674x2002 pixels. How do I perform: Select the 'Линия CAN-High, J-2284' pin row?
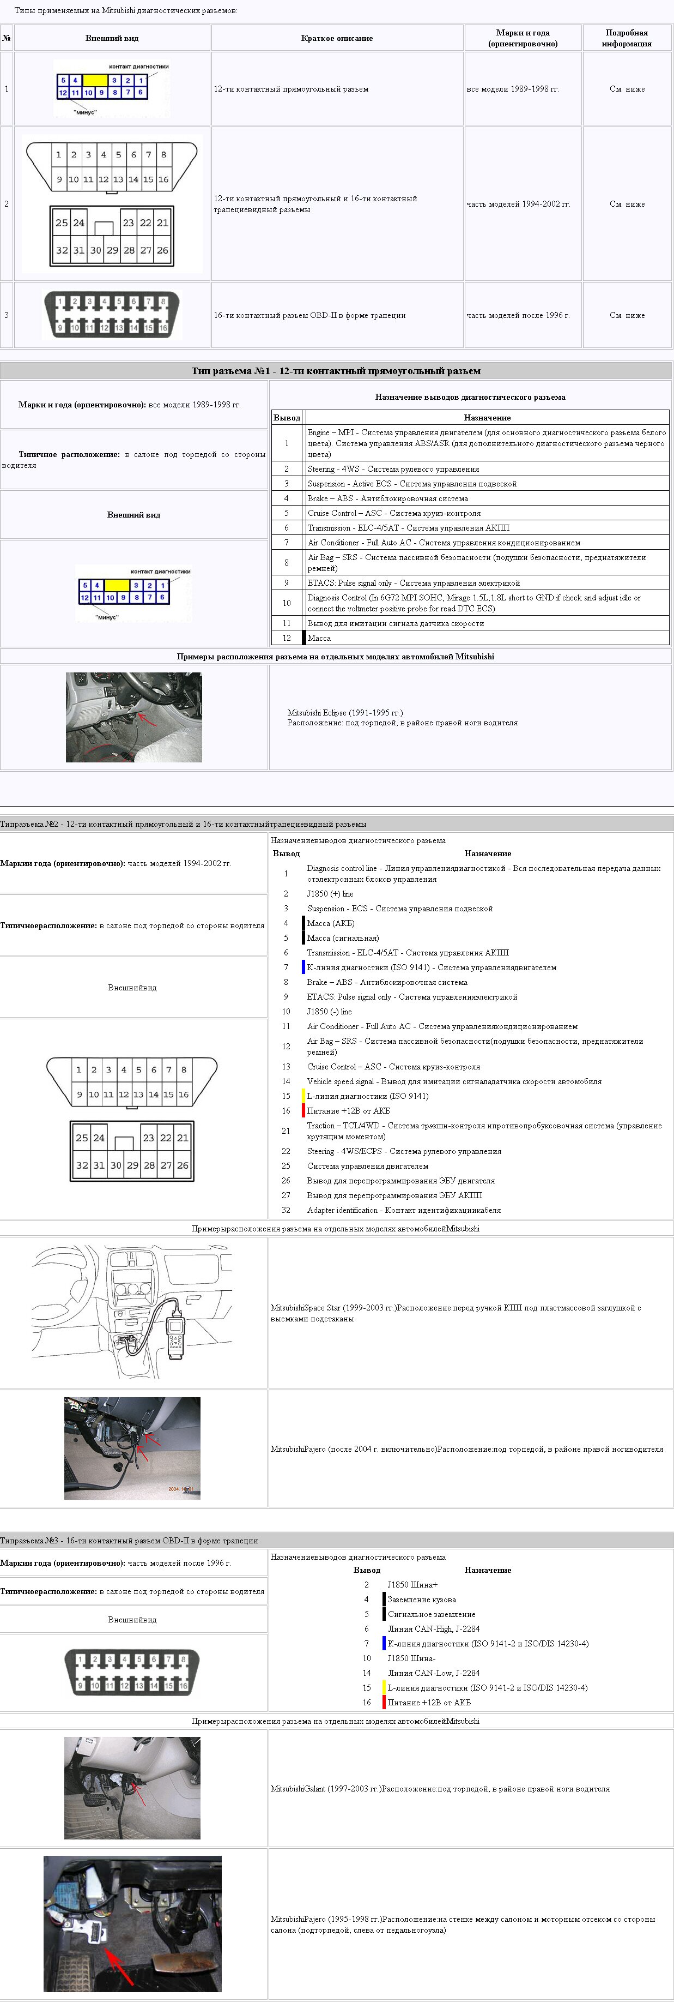click(x=433, y=1628)
